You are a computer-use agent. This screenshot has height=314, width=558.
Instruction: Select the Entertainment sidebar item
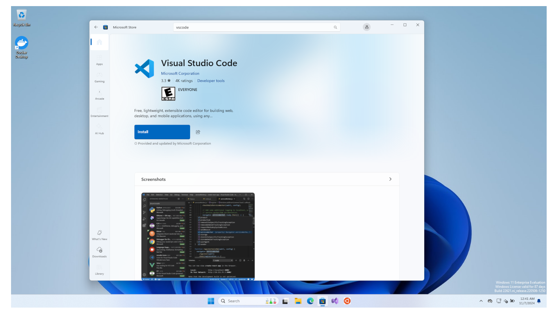click(x=99, y=112)
